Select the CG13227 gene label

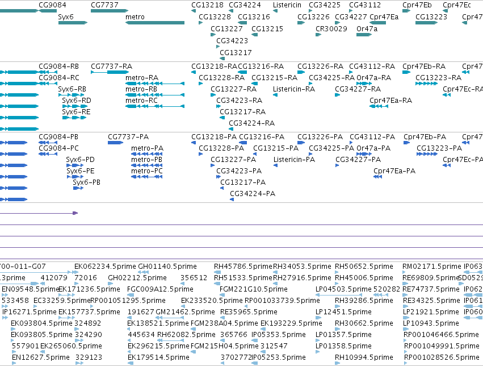pos(226,29)
